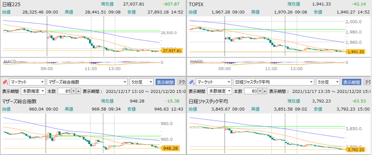Open the 5分足 interval dropdown beside マザーズ総合指数

coord(141,82)
